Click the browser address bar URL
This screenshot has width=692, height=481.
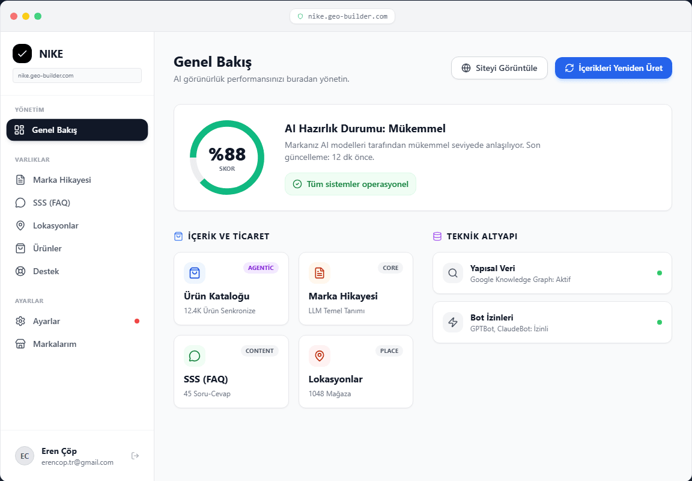tap(342, 16)
